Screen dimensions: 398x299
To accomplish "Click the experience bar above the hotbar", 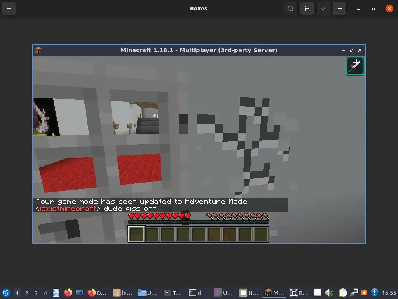I will pos(198,222).
